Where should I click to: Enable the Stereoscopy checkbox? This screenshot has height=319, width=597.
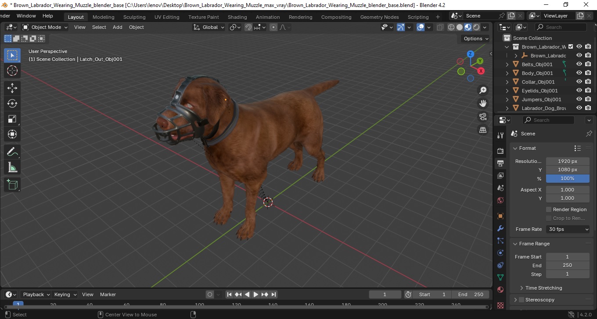521,300
